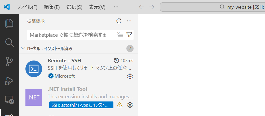Open Extensions panel more actions menu
Image resolution: width=265 pixels, height=116 pixels.
point(129,21)
